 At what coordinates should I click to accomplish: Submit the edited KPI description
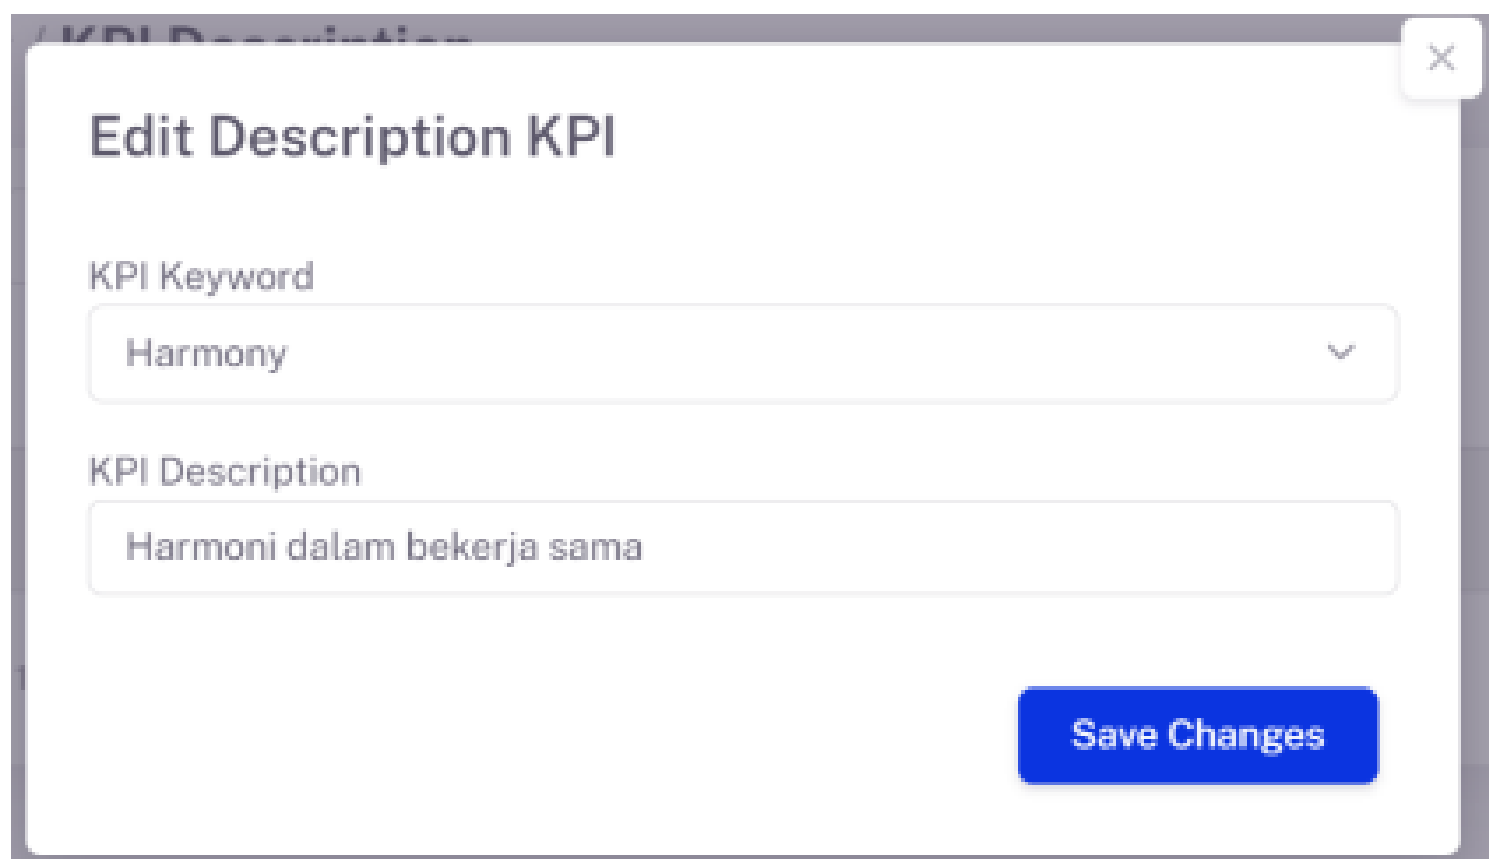pyautogui.click(x=1197, y=736)
